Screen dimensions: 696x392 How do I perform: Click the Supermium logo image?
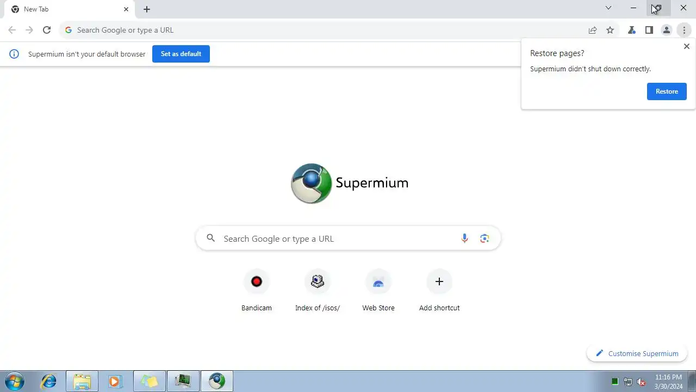pyautogui.click(x=350, y=183)
